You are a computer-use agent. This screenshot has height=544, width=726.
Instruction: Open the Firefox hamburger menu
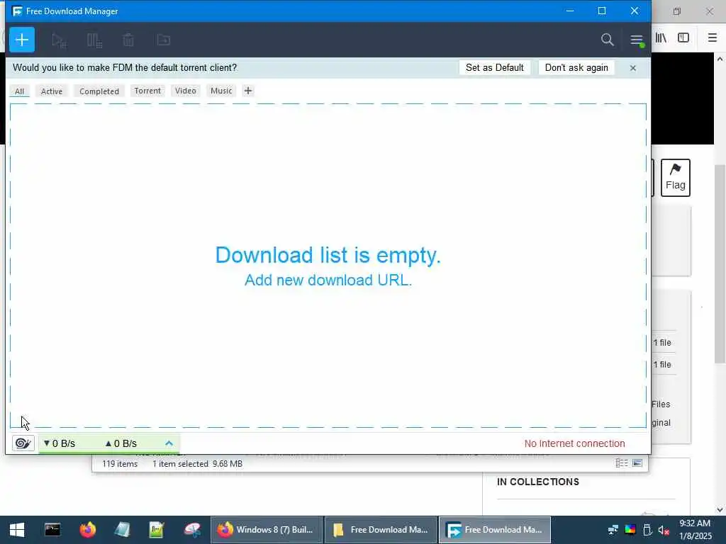point(712,38)
